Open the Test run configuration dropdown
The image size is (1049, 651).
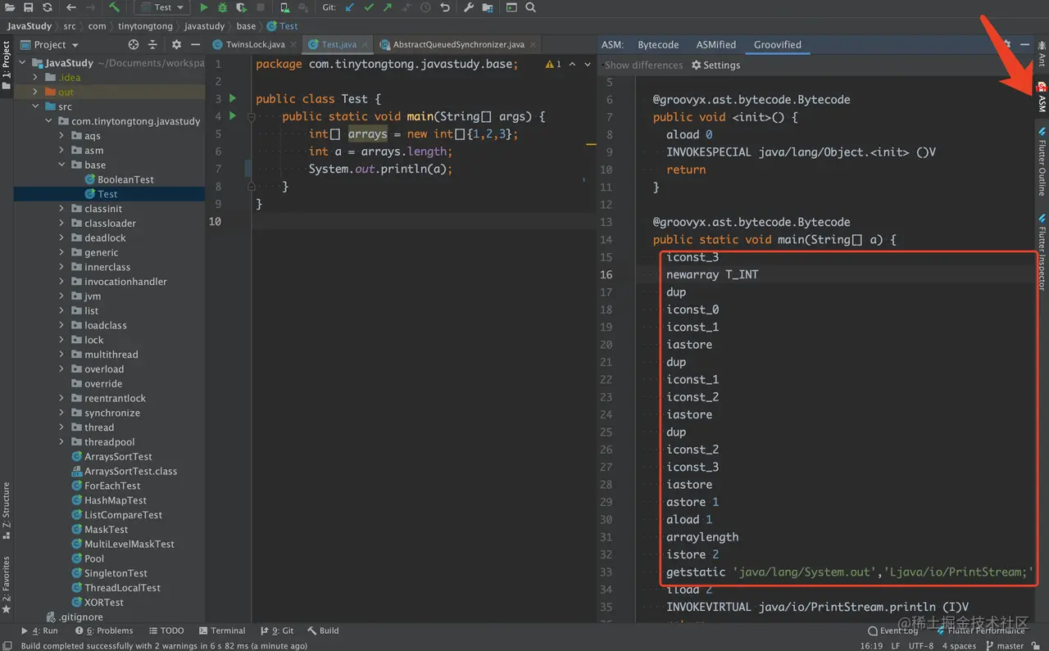pos(161,7)
